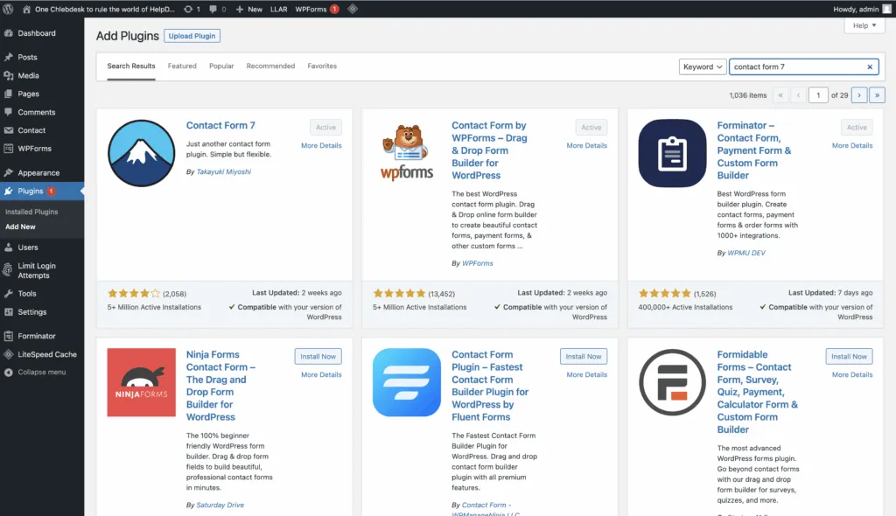
Task: Click the Contact envelope icon in sidebar
Action: [9, 130]
